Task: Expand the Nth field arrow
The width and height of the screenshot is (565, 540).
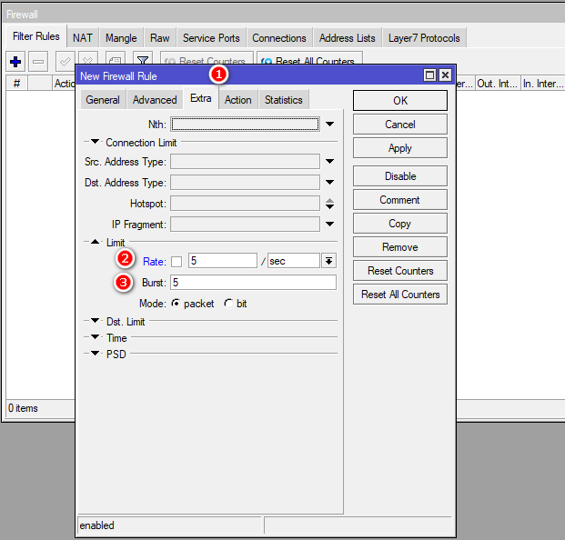Action: pos(329,124)
